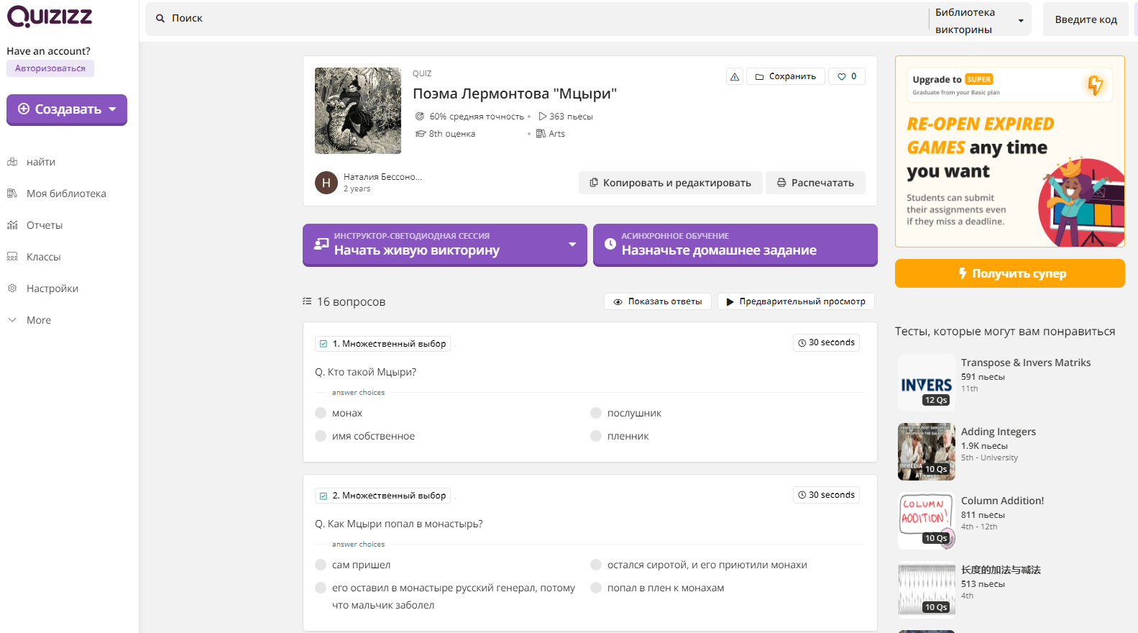Viewport: 1138px width, 633px height.
Task: Select answer option "монах"
Action: coord(321,413)
